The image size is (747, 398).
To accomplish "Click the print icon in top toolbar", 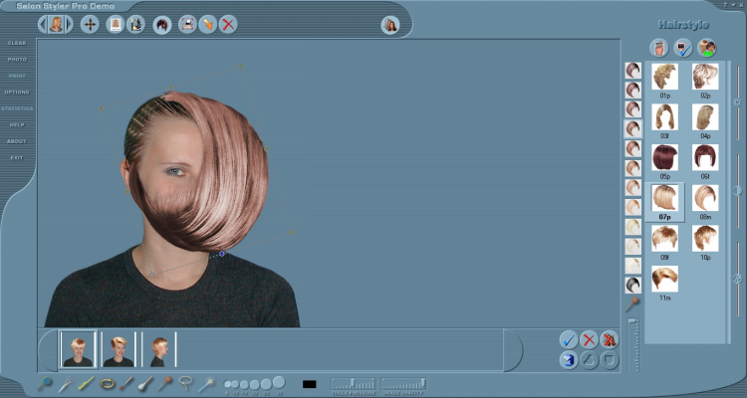I will point(186,24).
